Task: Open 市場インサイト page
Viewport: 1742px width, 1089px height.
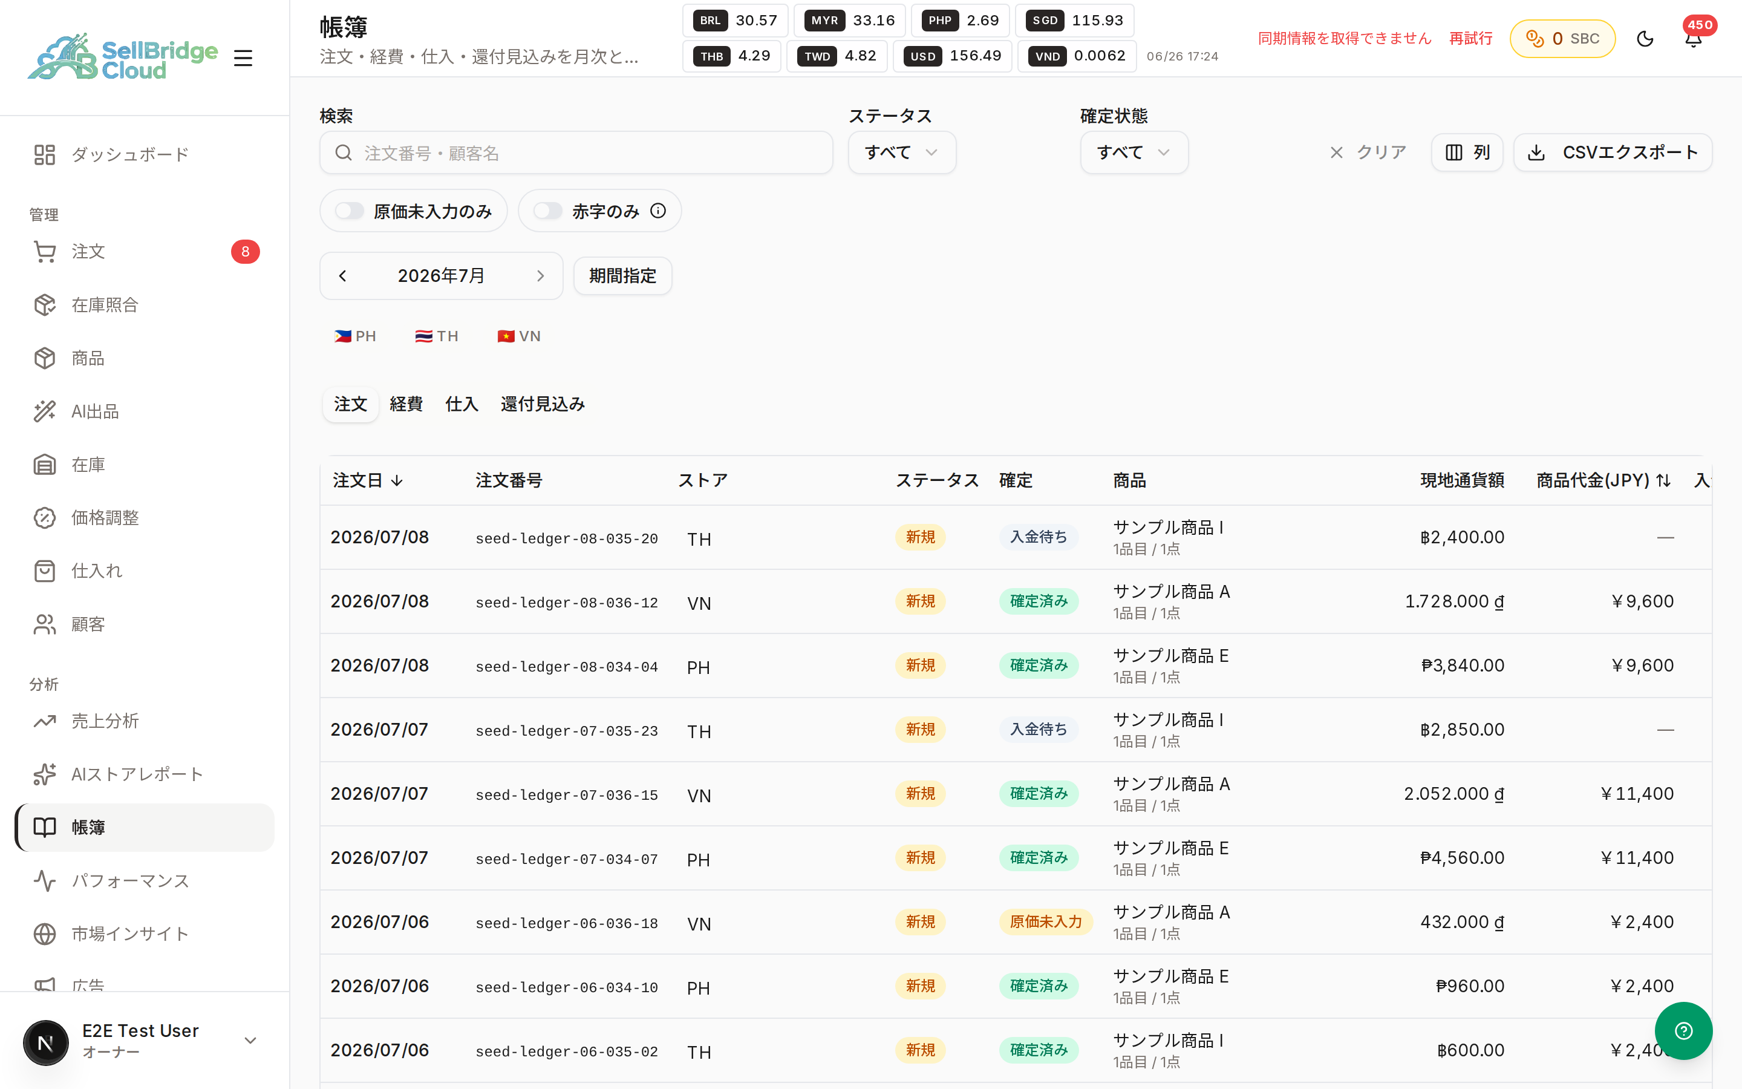Action: 144,934
